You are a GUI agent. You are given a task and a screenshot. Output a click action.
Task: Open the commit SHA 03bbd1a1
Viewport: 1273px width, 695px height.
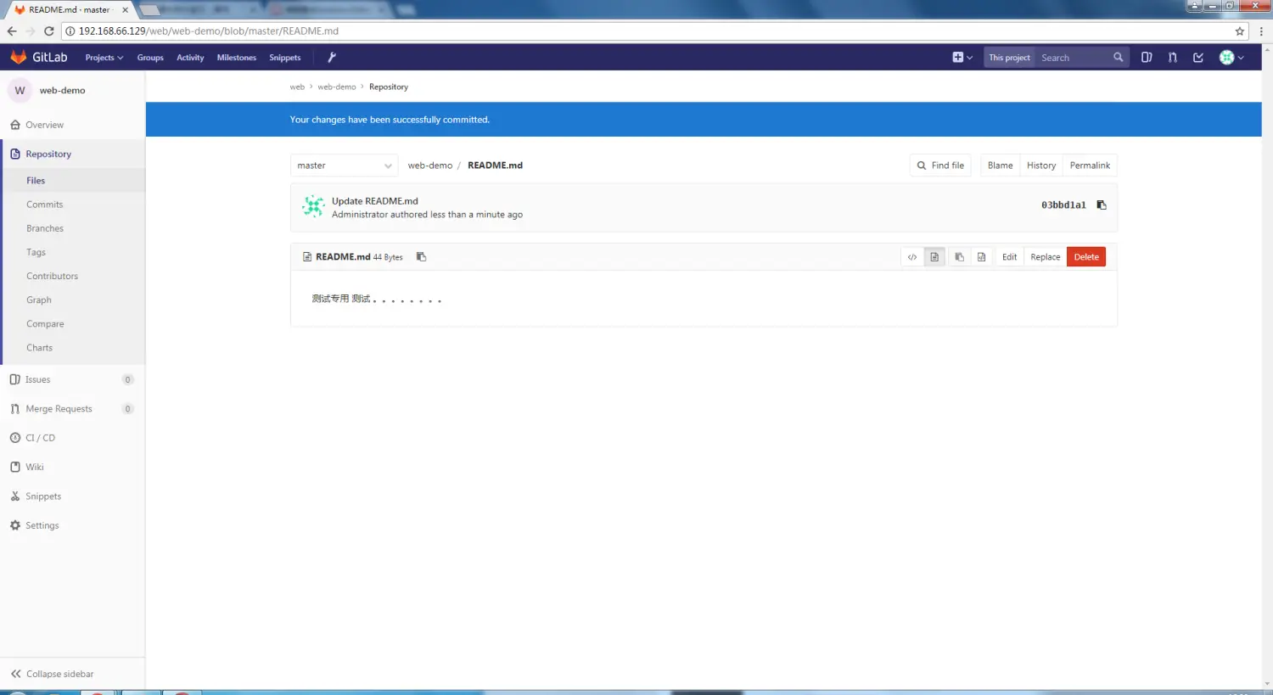[1063, 205]
